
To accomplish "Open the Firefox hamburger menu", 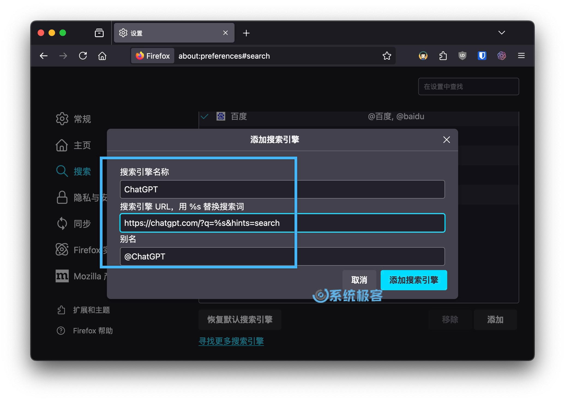I will pos(521,56).
